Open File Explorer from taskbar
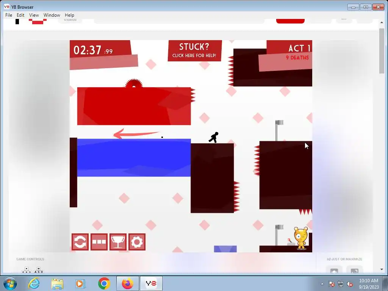This screenshot has height=291, width=388. [57, 283]
